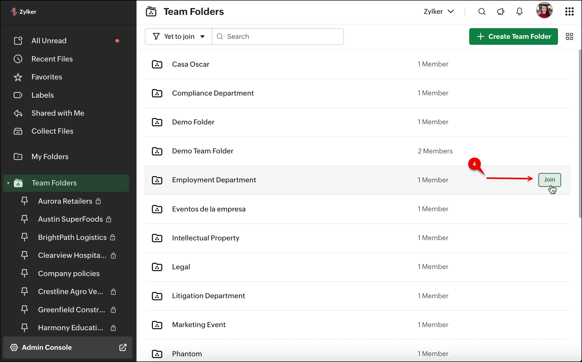Open Admin Console external link icon

click(x=123, y=347)
